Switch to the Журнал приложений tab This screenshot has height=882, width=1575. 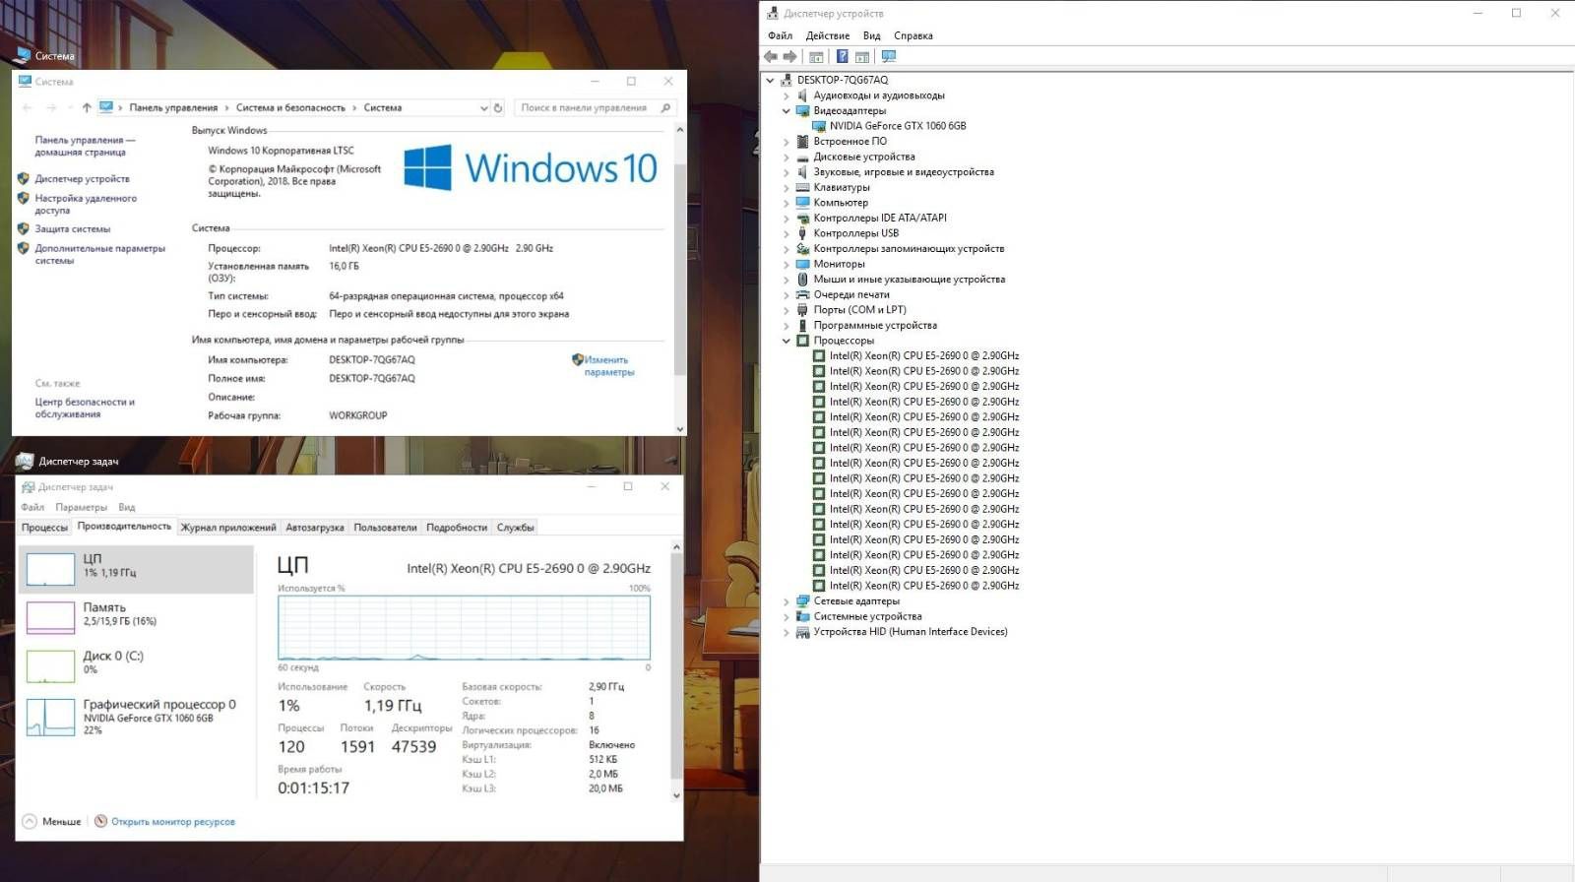click(228, 528)
